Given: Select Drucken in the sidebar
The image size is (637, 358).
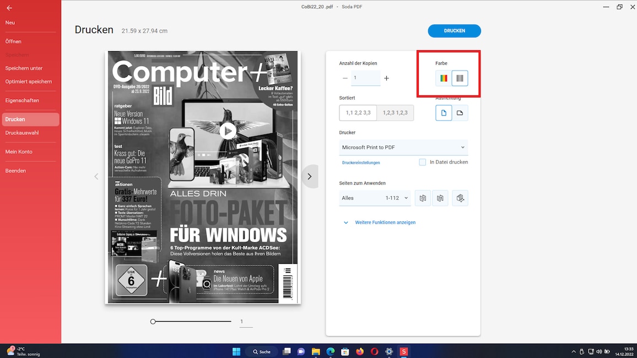Looking at the screenshot, I should coord(30,120).
